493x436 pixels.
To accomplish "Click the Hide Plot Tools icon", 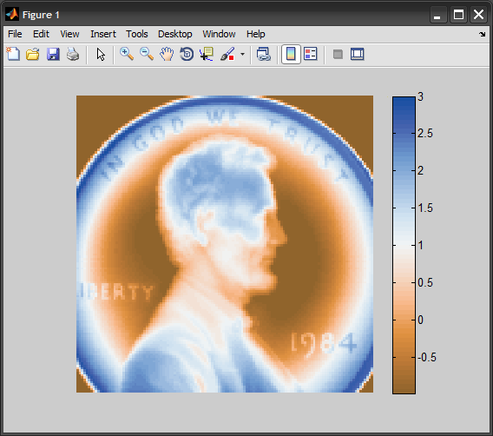I will 338,54.
